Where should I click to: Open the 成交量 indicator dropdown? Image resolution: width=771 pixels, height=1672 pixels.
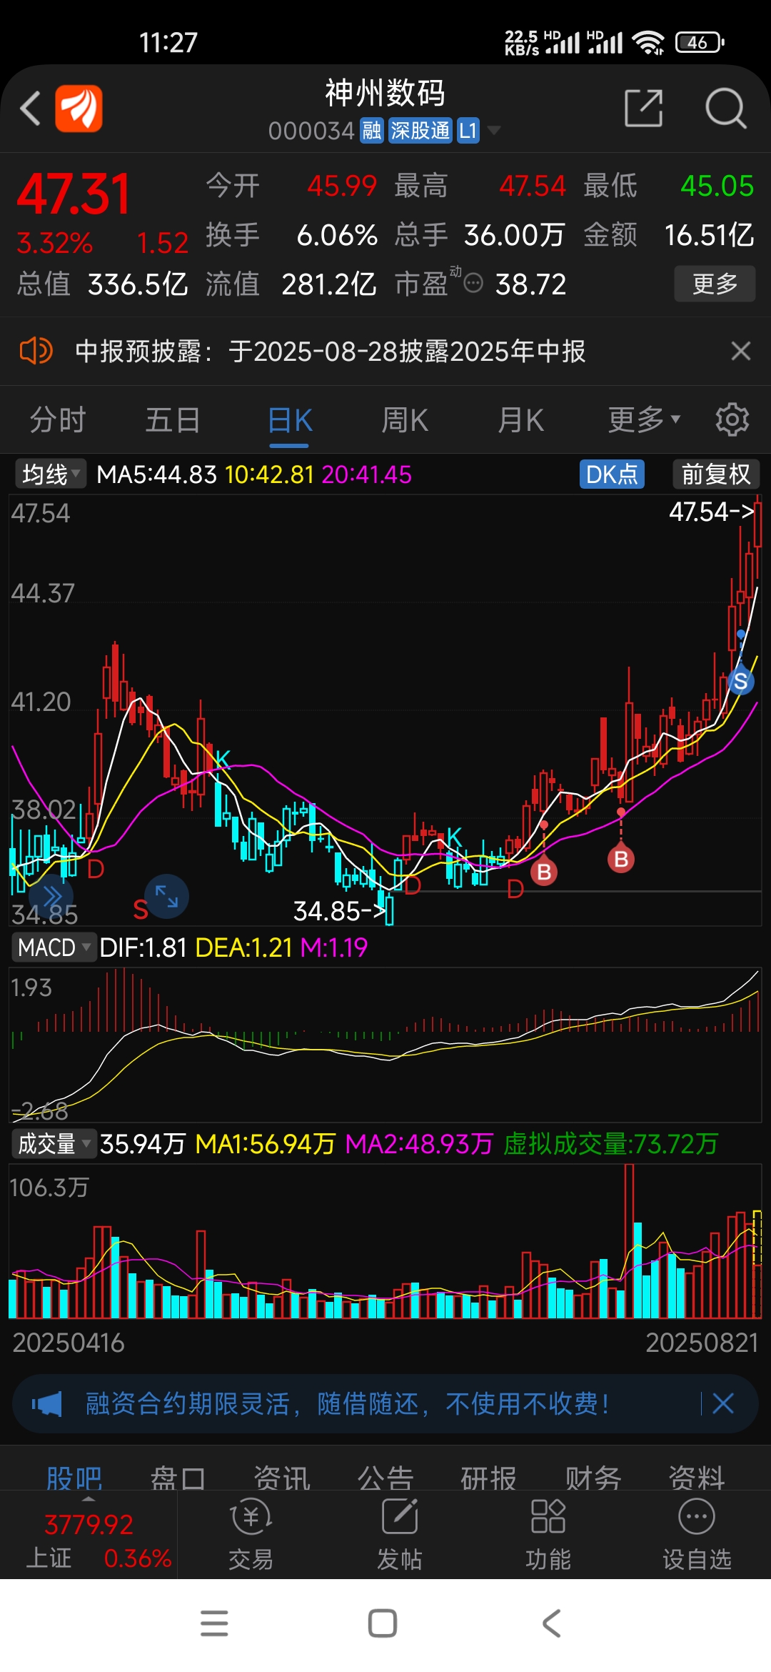54,1144
